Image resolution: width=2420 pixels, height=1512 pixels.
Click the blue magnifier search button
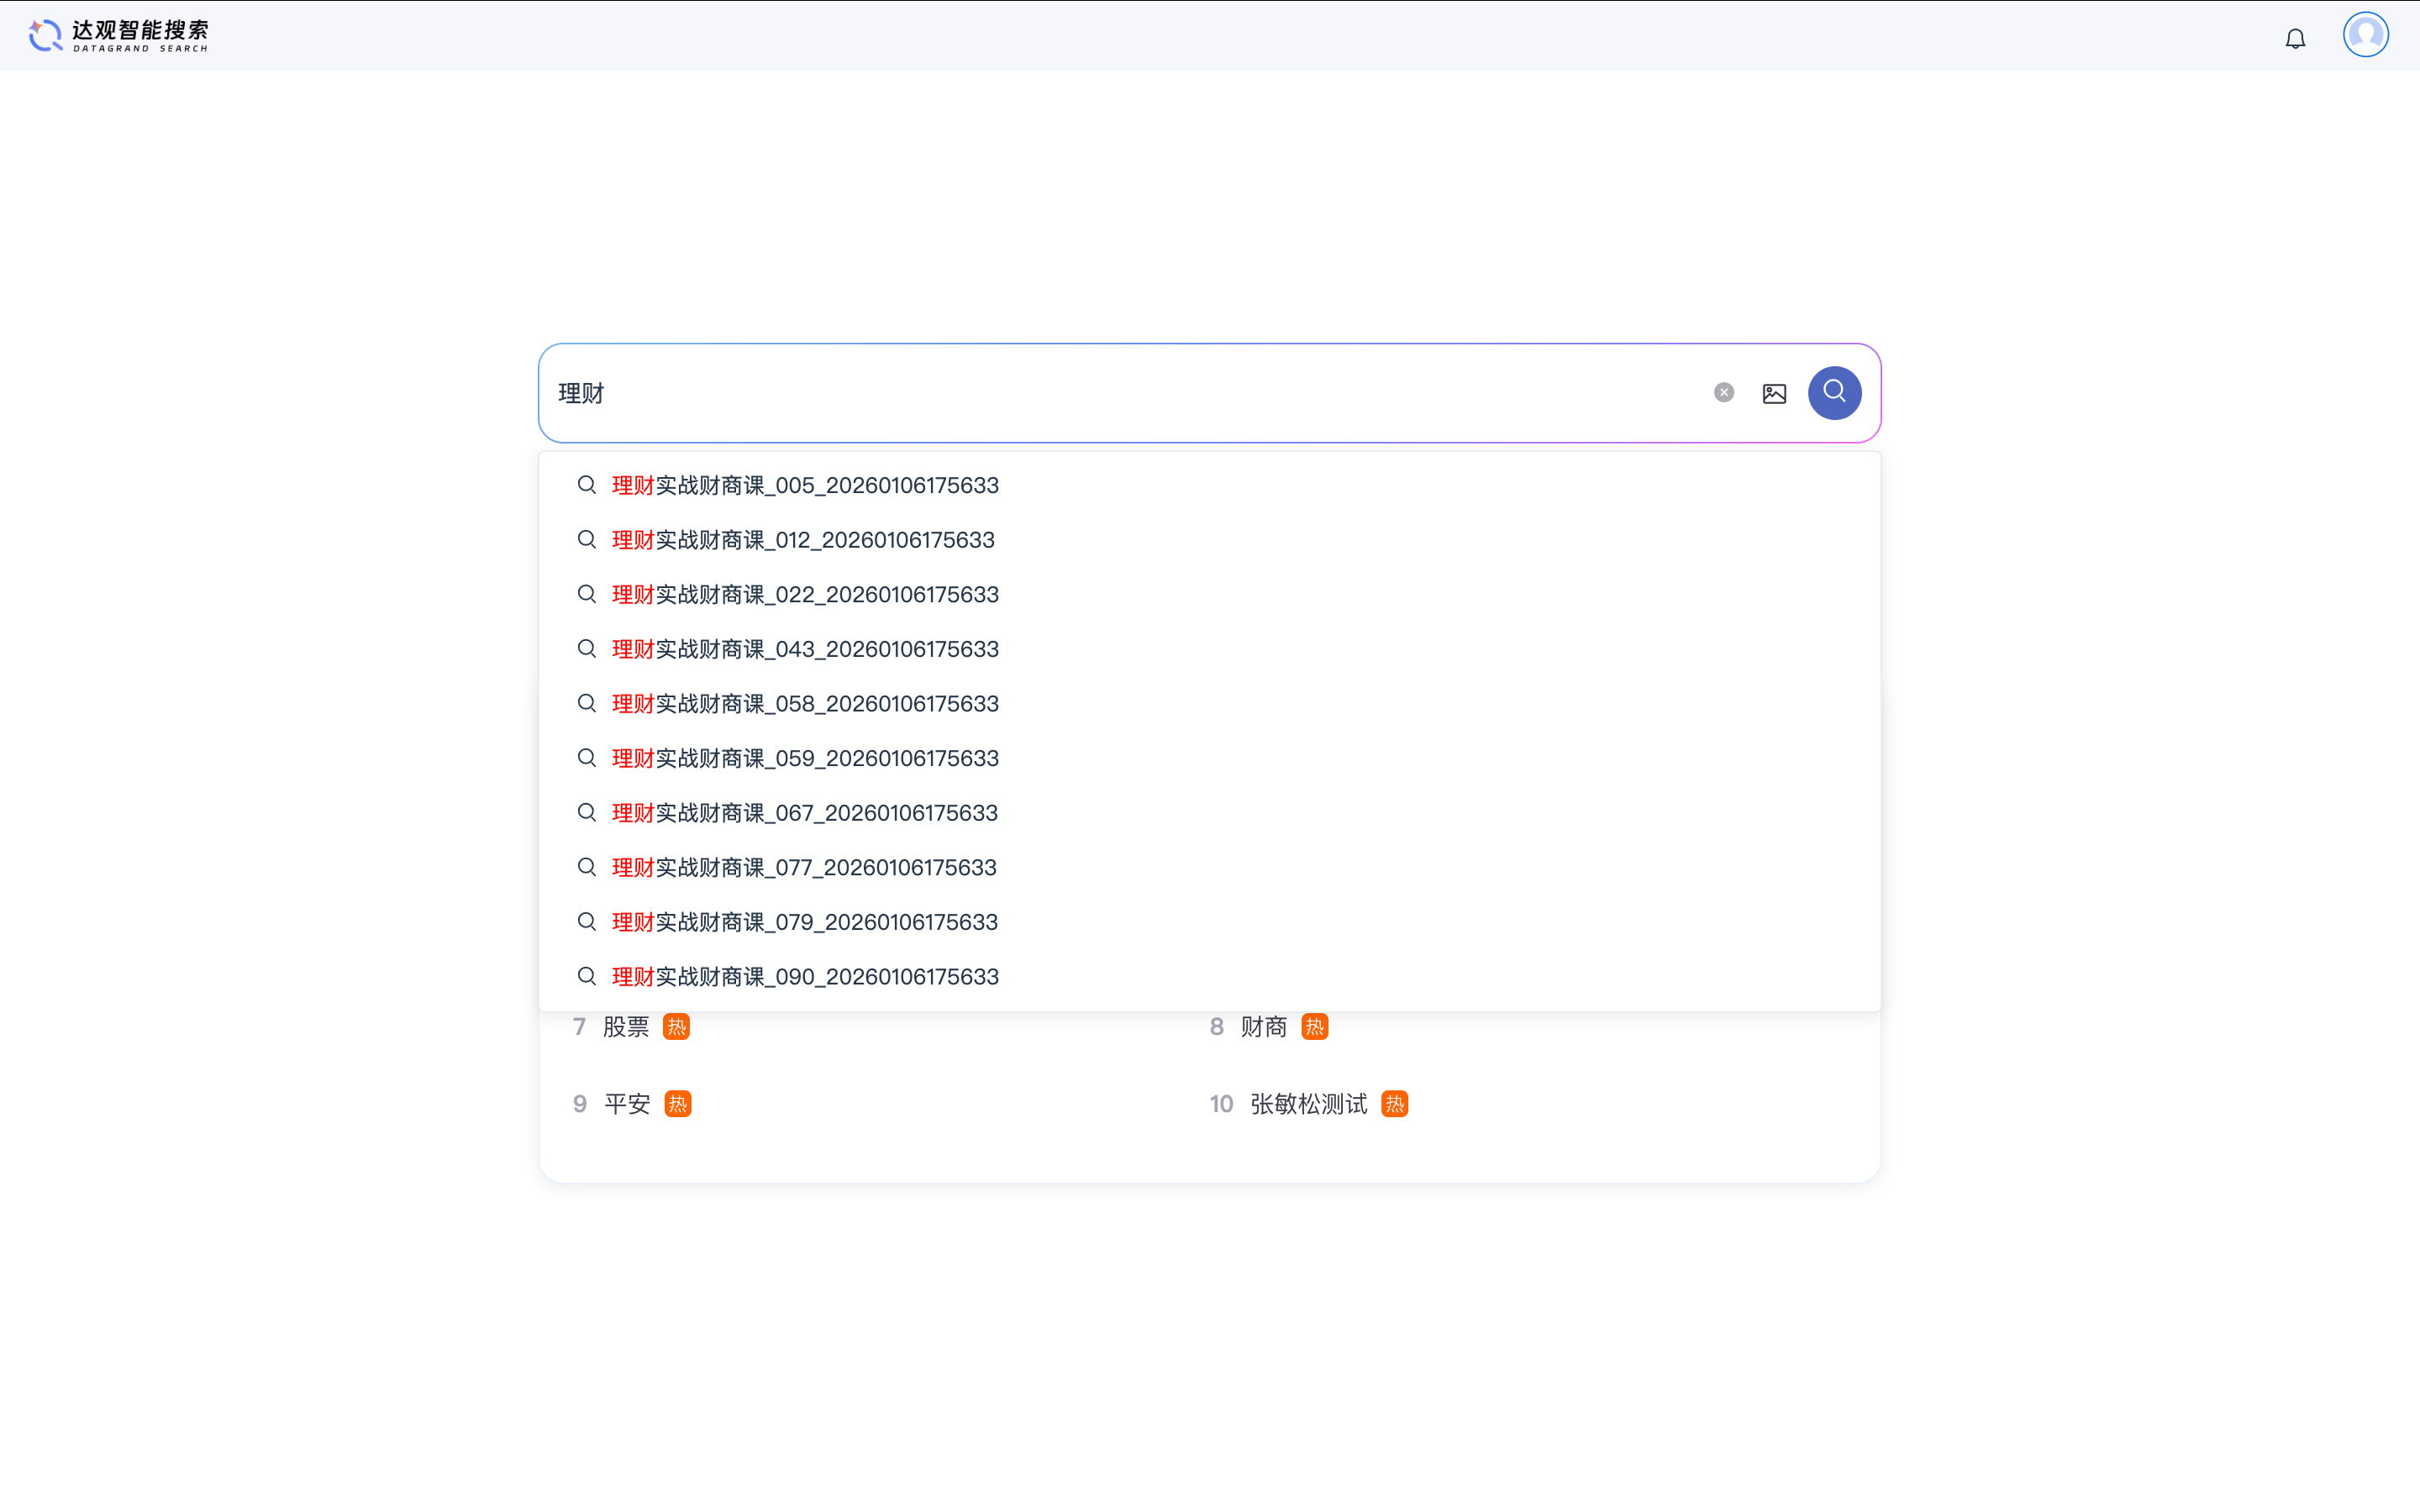(1834, 392)
